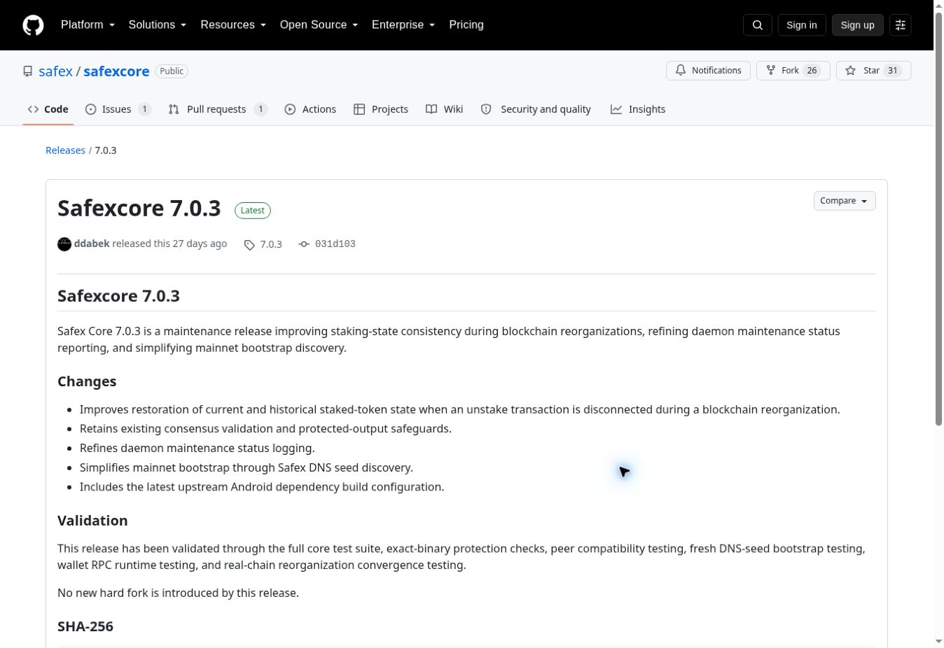This screenshot has height=648, width=944.
Task: Click the Code tab angle-brackets icon
Action: [x=33, y=109]
